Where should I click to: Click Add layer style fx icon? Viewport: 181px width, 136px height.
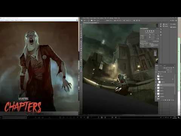click(x=164, y=100)
